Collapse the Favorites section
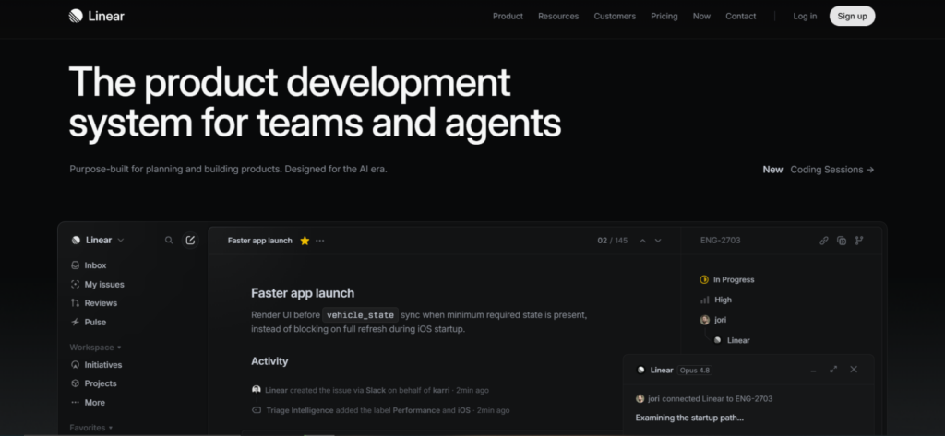Viewport: 945px width, 436px height. pyautogui.click(x=91, y=428)
